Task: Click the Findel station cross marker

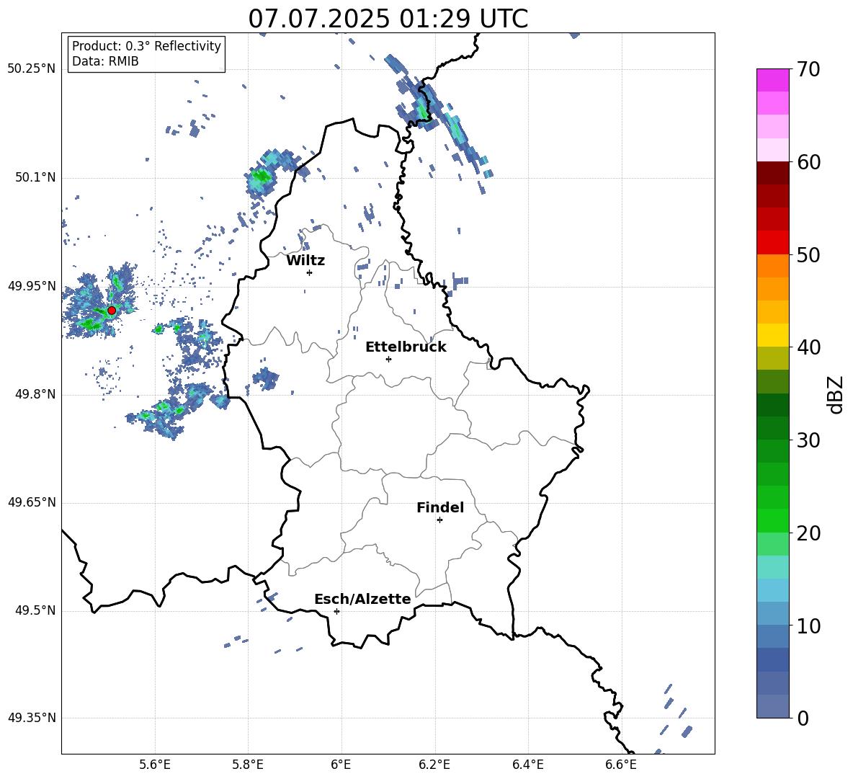Action: 439,520
